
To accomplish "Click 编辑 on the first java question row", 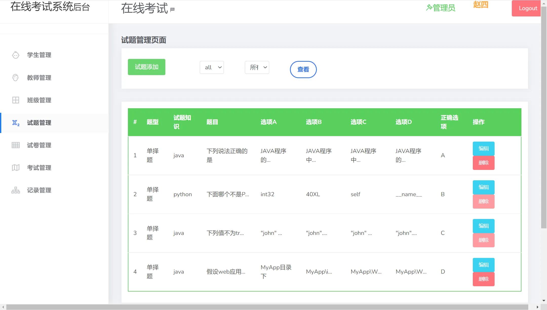I will [x=483, y=148].
